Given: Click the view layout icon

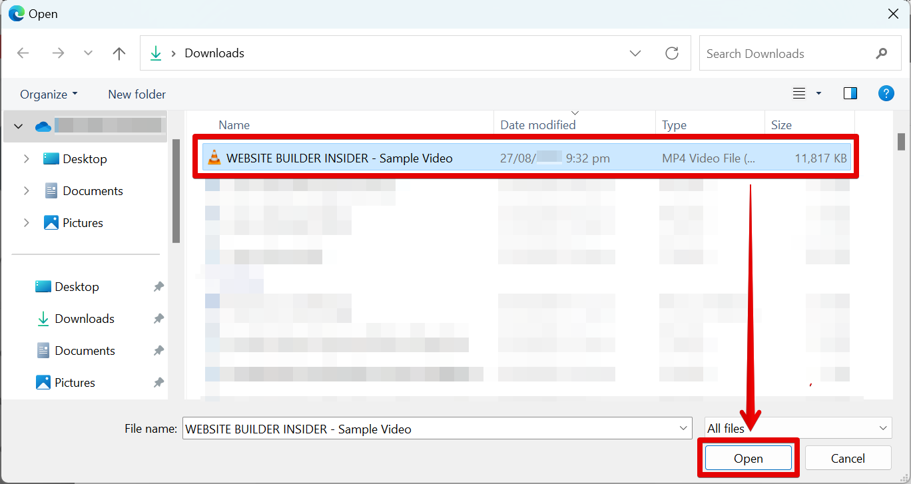Looking at the screenshot, I should point(799,93).
